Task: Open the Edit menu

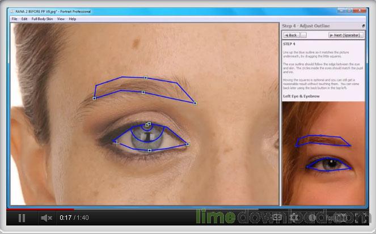Action: click(24, 19)
